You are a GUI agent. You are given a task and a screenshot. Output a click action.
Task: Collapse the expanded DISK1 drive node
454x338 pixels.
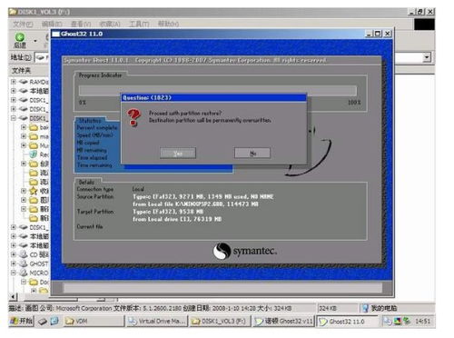click(14, 118)
